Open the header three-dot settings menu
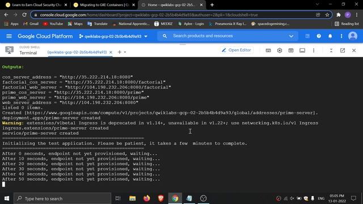The width and height of the screenshot is (363, 204). pyautogui.click(x=341, y=36)
